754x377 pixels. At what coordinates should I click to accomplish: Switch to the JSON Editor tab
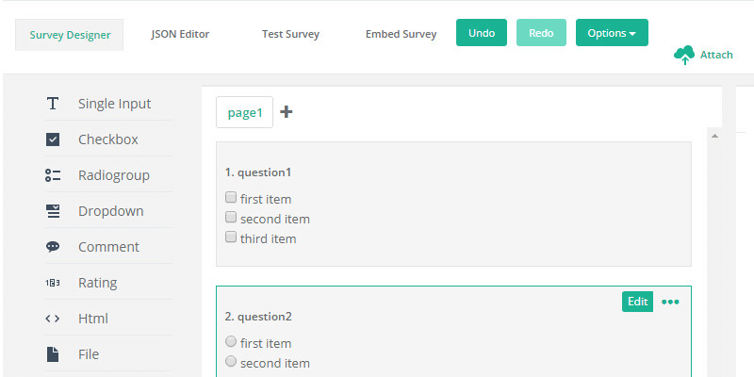pos(180,34)
